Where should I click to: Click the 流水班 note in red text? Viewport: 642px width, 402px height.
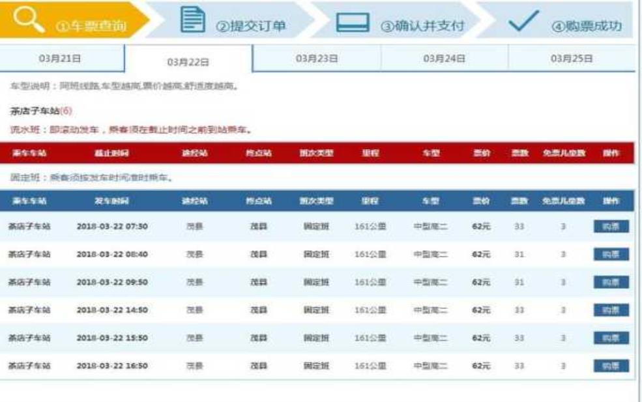click(x=131, y=130)
